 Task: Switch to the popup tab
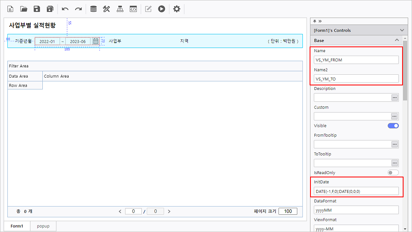point(43,226)
